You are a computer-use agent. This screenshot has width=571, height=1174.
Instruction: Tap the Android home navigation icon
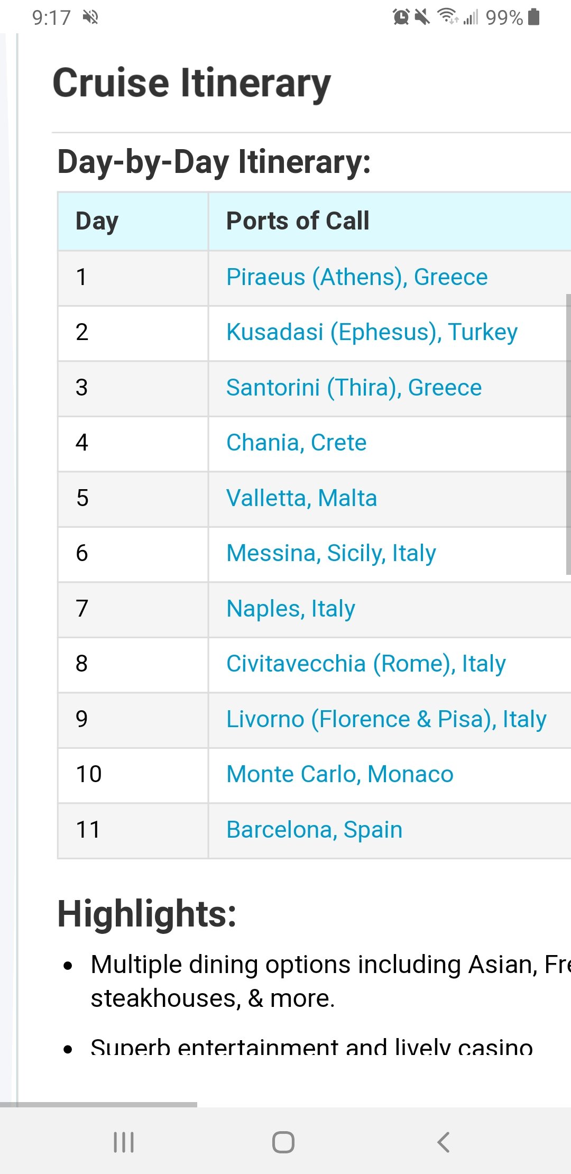coord(283,1142)
